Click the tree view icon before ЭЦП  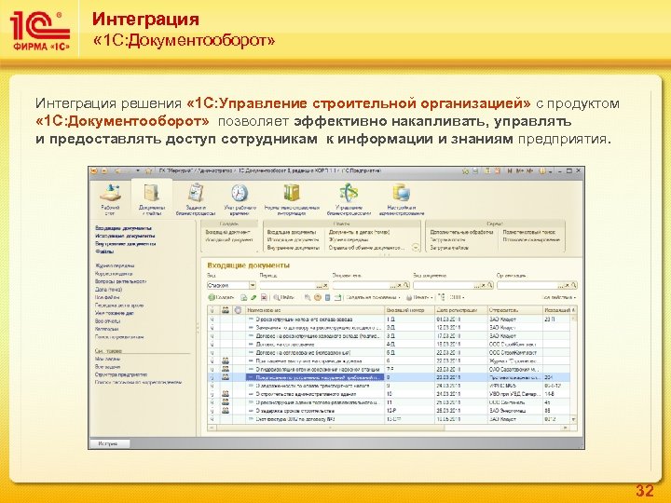442,297
